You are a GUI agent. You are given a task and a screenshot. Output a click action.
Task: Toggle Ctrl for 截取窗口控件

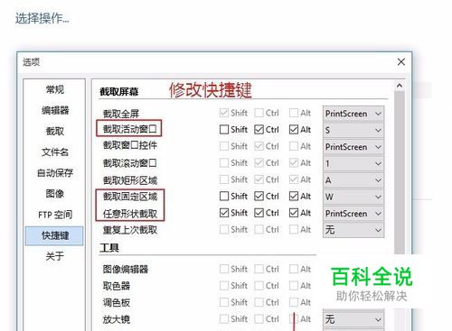[259, 146]
